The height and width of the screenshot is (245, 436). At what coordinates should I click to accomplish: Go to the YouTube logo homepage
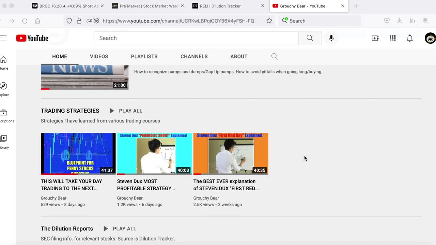point(32,38)
